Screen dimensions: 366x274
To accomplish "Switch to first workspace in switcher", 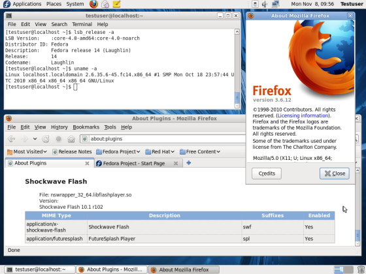I will click(339, 269).
